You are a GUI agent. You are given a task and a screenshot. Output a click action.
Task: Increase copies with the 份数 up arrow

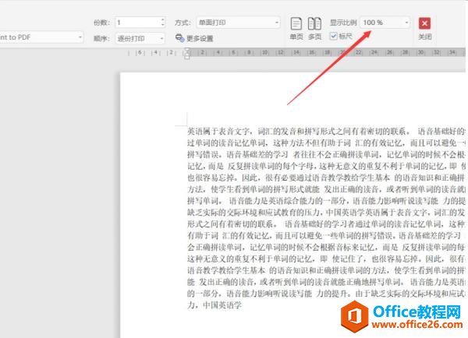pyautogui.click(x=162, y=20)
